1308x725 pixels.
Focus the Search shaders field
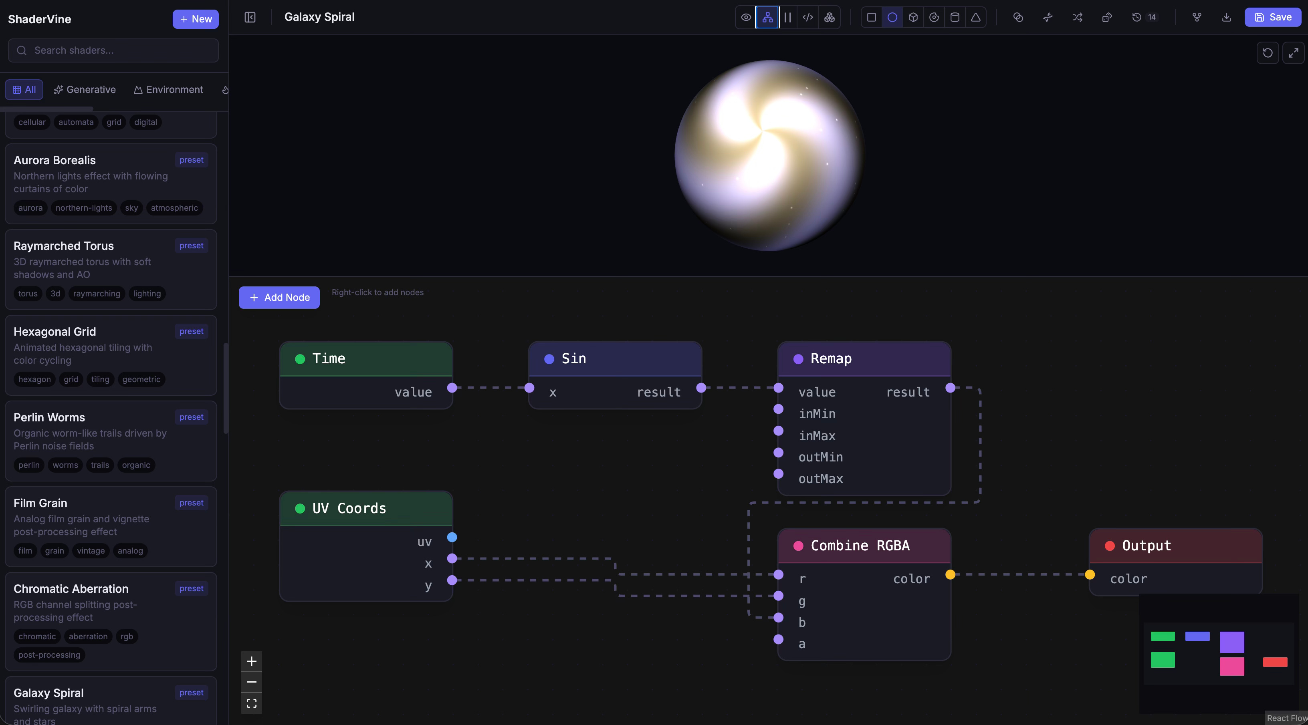(x=114, y=50)
